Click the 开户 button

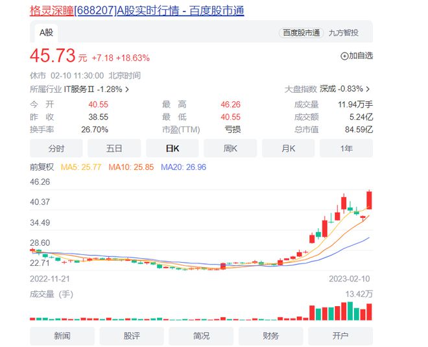(x=340, y=336)
